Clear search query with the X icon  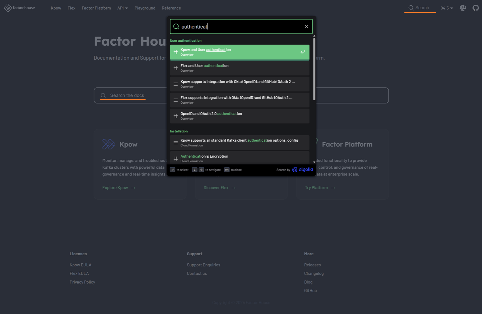pos(306,27)
